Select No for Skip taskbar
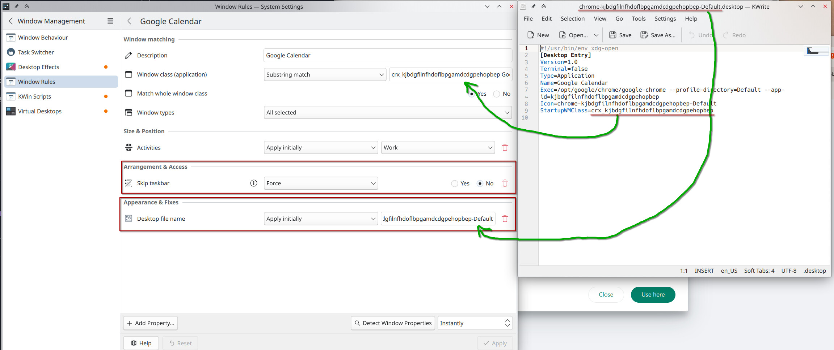Image resolution: width=834 pixels, height=350 pixels. (x=480, y=183)
